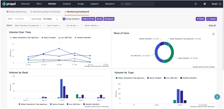Viewport: 224px width, 109px height.
Task: Toggle the Social filter
Action: pyautogui.click(x=99, y=19)
